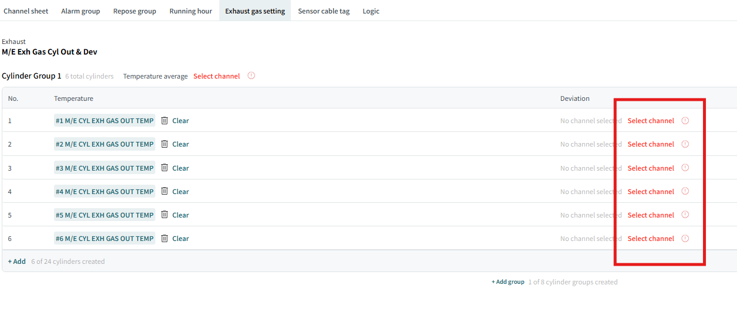Click the M/E Exh Gas Cyl Out & Dev heading
This screenshot has height=309, width=737.
click(x=50, y=52)
